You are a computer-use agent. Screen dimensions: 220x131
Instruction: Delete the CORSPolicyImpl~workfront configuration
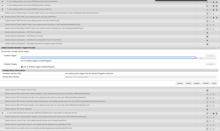[x=214, y=10]
